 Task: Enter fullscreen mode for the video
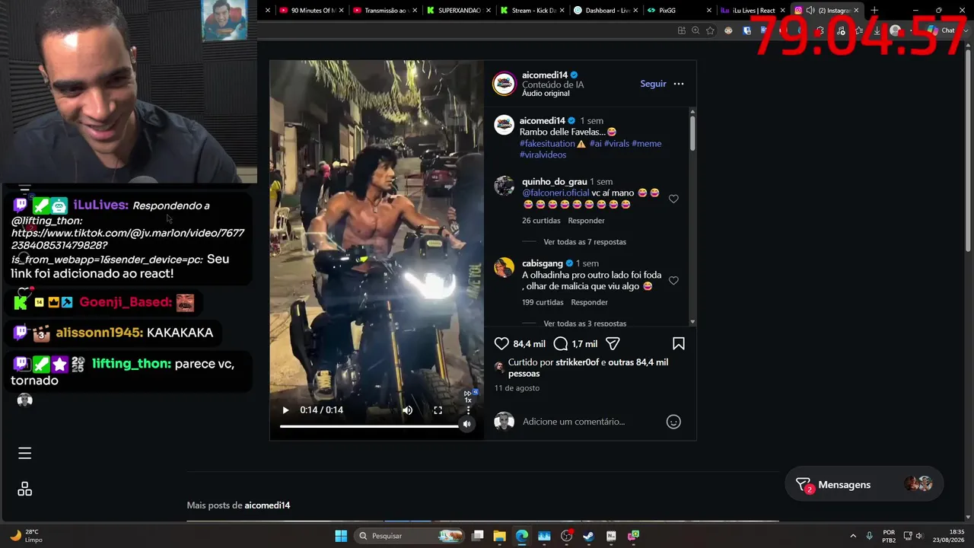[438, 410]
